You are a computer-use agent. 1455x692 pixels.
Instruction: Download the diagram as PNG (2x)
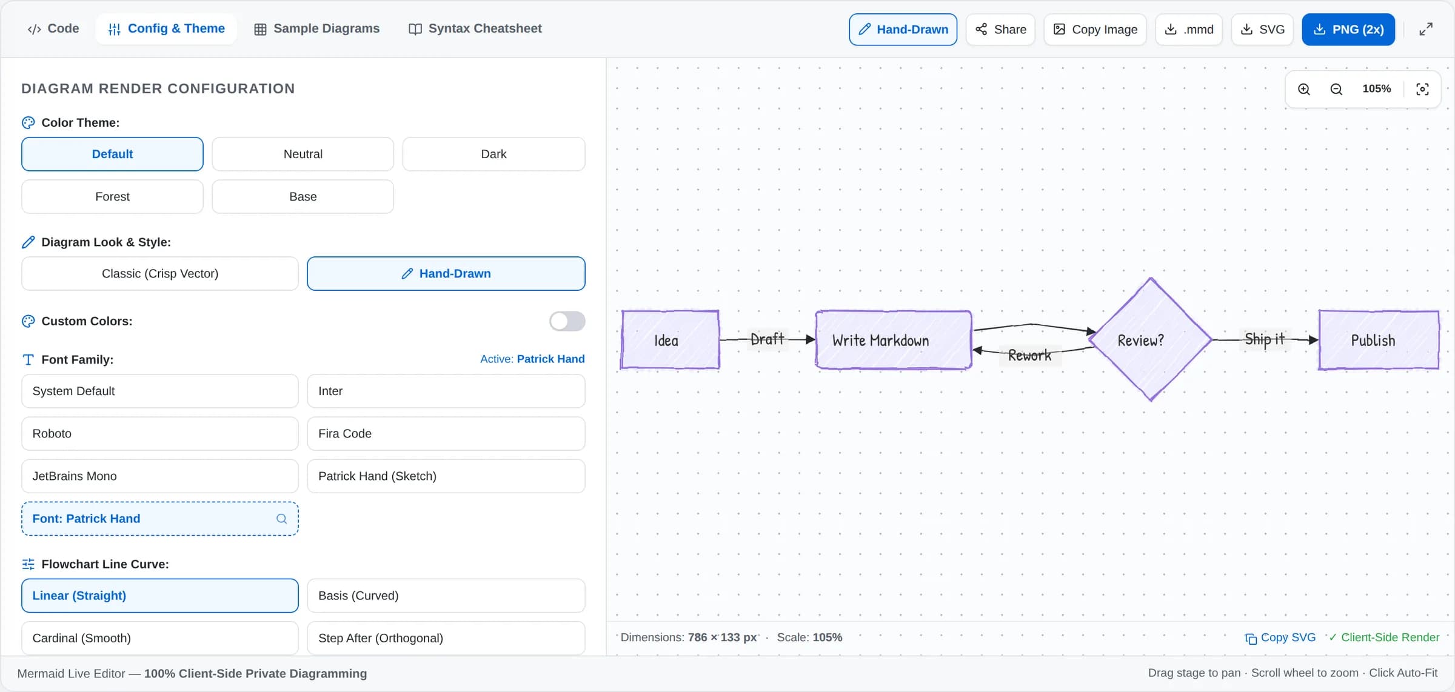coord(1348,29)
